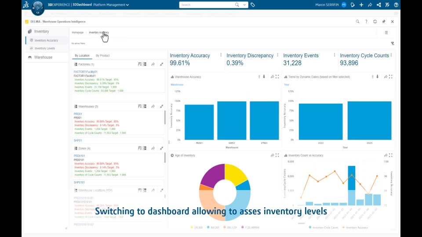This screenshot has width=422, height=237.
Task: Sort Warehouse Accuracy chart ascending
Action: coord(259,77)
